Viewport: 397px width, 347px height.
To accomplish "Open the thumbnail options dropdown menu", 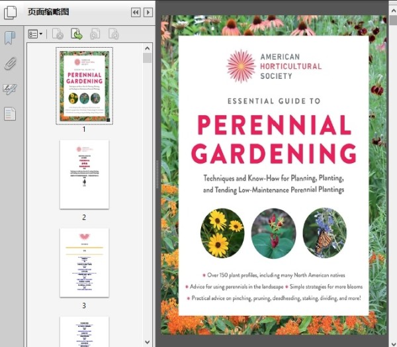I will 35,34.
